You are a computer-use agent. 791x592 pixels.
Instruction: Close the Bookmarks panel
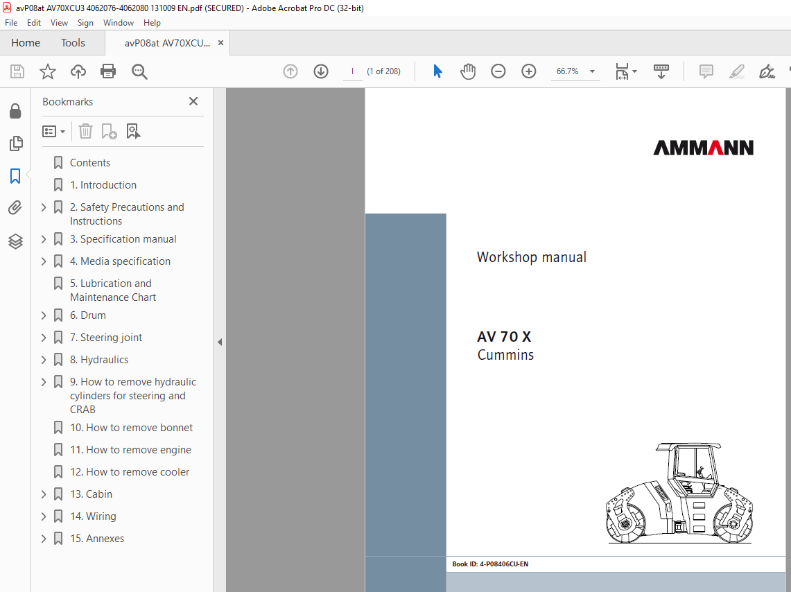coord(193,101)
